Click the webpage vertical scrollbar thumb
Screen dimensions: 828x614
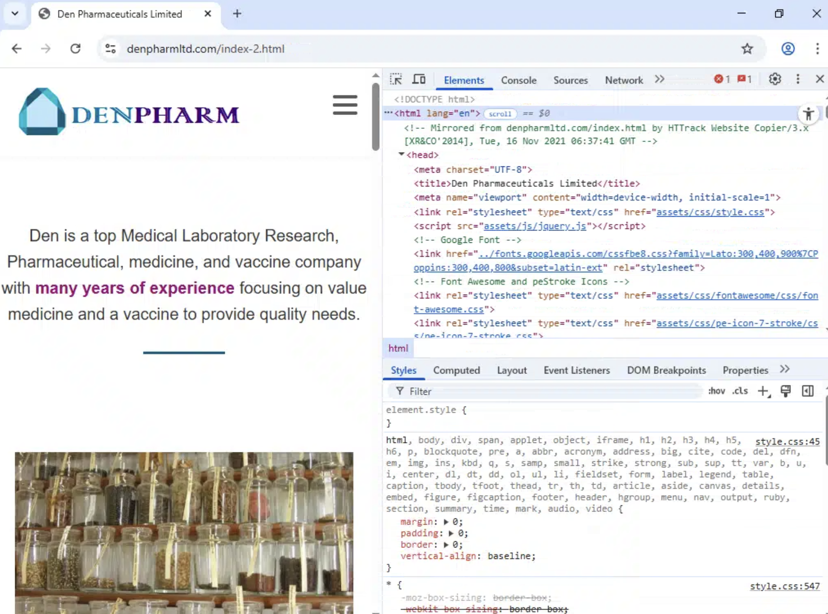(x=375, y=116)
